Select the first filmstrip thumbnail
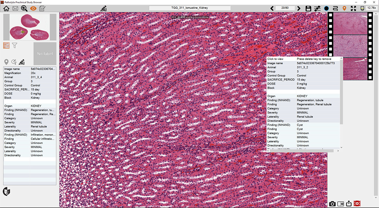The width and height of the screenshot is (379, 208). coord(350,23)
